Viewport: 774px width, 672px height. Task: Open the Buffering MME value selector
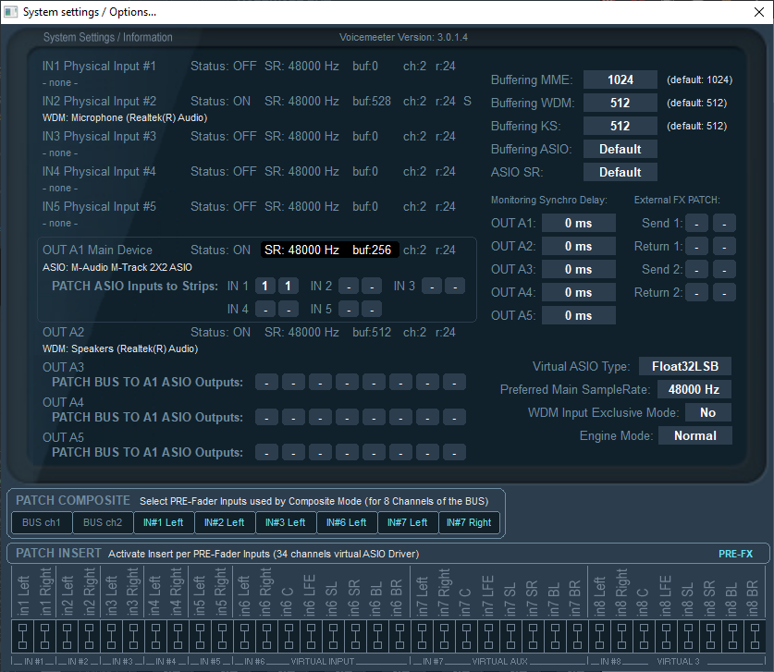tap(620, 79)
